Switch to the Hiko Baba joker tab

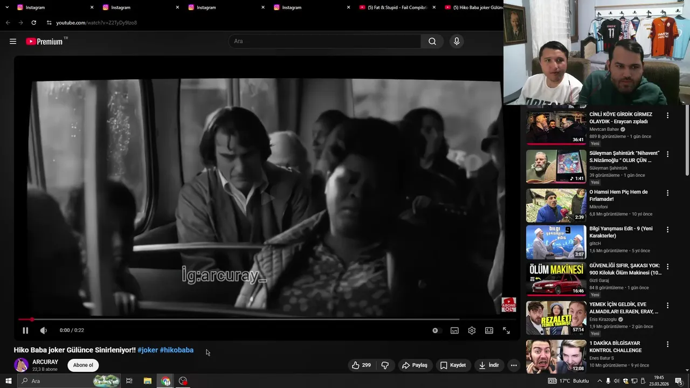point(472,8)
